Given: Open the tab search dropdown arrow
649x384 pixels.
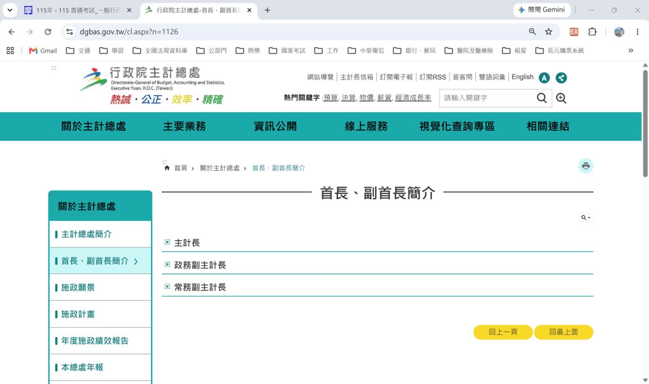Looking at the screenshot, I should pos(10,10).
